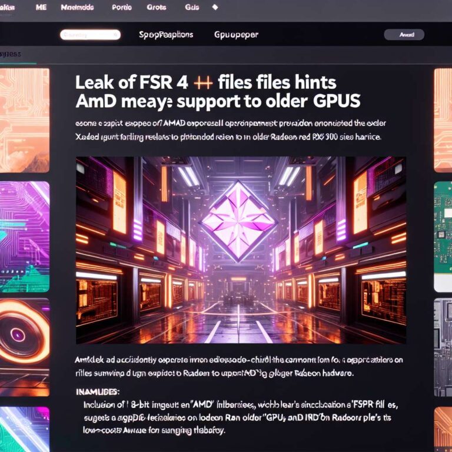
Task: Switch to the Gpuopeper tab
Action: pyautogui.click(x=236, y=35)
